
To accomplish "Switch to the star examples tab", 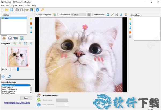I will tap(3, 77).
